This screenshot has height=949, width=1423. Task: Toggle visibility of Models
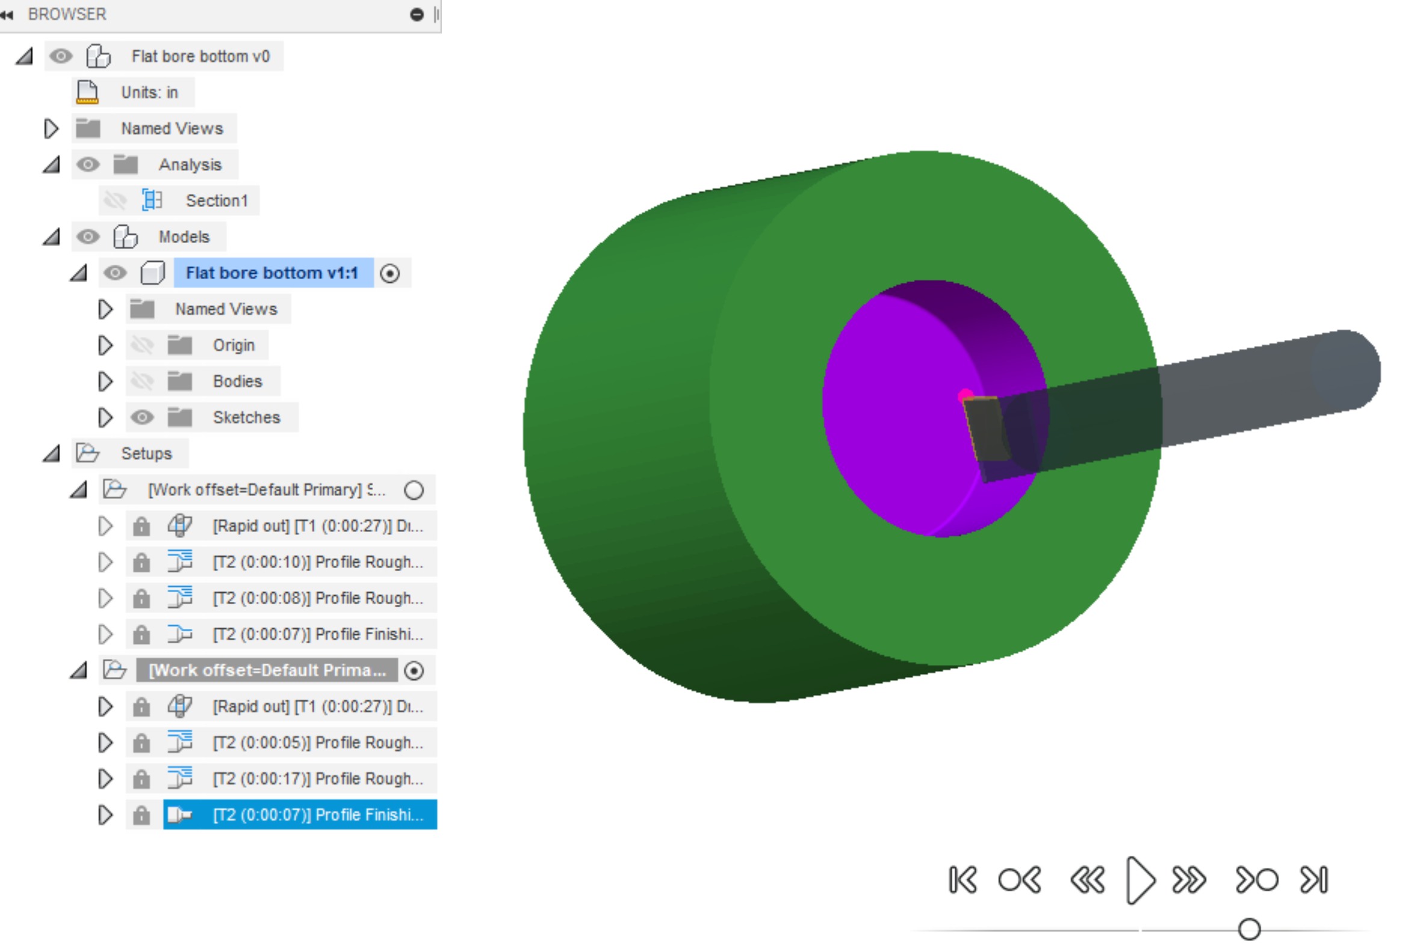[x=88, y=236]
